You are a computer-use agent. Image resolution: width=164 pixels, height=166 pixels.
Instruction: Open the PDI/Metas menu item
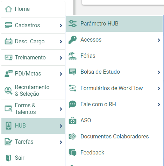33,74
